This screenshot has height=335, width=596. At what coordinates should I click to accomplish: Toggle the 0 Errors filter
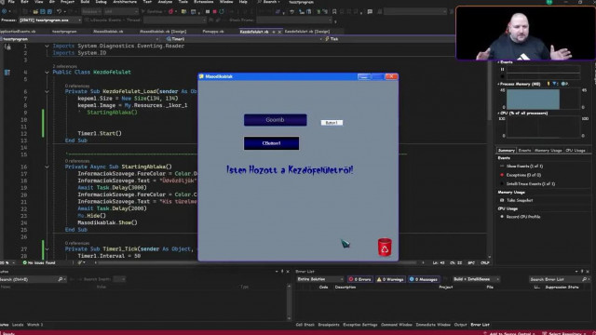click(x=360, y=279)
